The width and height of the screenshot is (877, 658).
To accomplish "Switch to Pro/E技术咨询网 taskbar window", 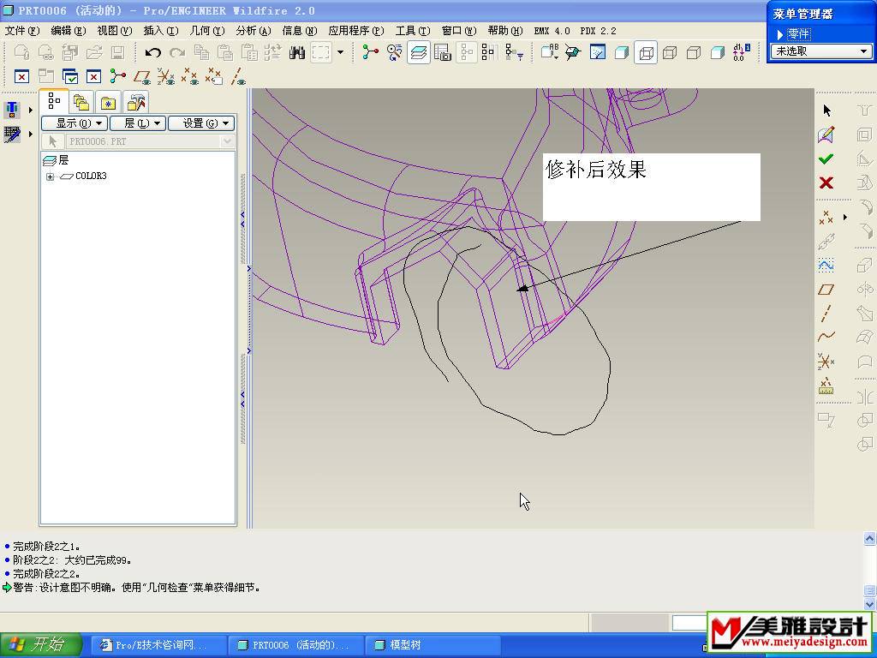I will 158,645.
